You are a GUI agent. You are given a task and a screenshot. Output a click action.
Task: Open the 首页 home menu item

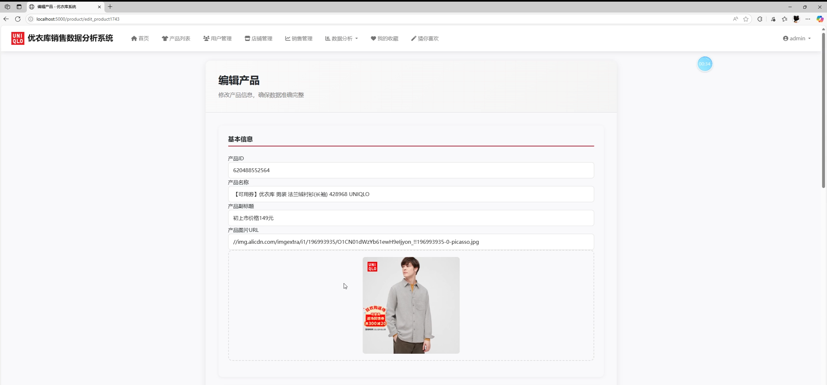tap(140, 38)
